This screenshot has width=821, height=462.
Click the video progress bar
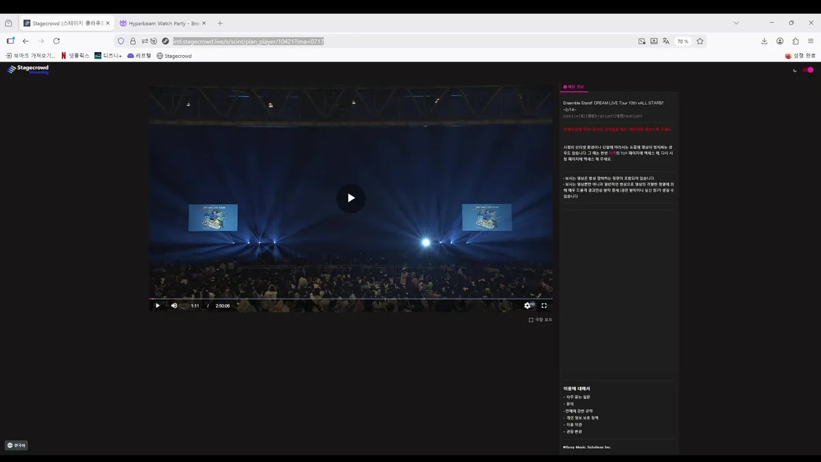(x=351, y=298)
